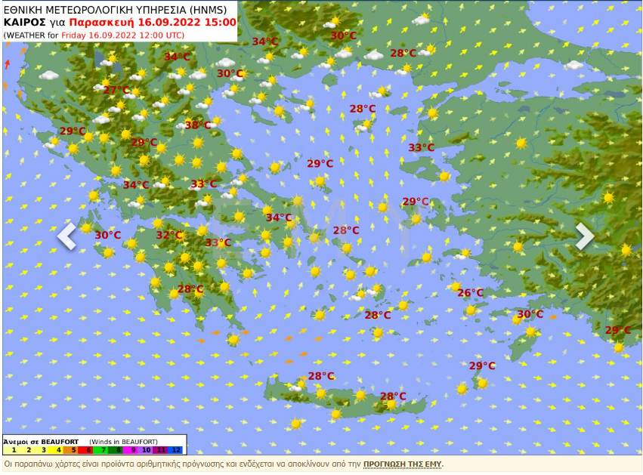Click the 27°C temperature label
This screenshot has width=643, height=475.
point(116,90)
